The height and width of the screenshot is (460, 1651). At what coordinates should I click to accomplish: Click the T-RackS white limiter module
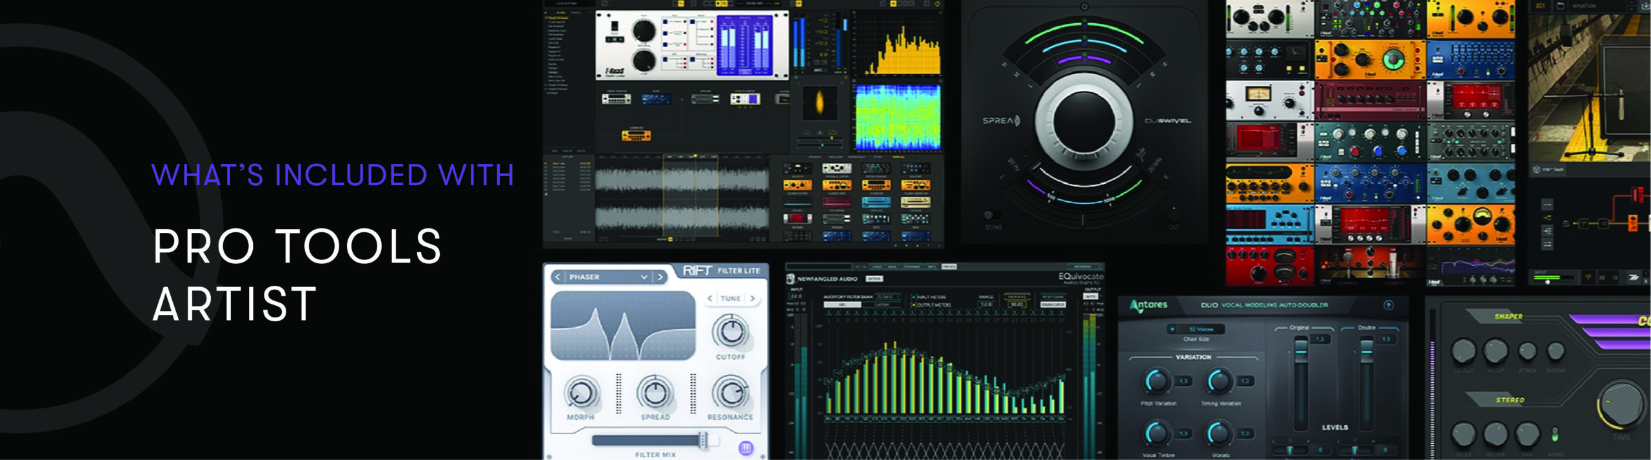point(691,45)
